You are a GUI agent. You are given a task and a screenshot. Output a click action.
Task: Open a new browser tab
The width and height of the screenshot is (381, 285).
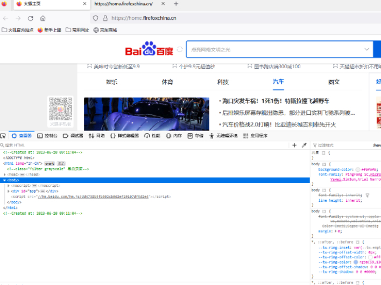(x=176, y=4)
